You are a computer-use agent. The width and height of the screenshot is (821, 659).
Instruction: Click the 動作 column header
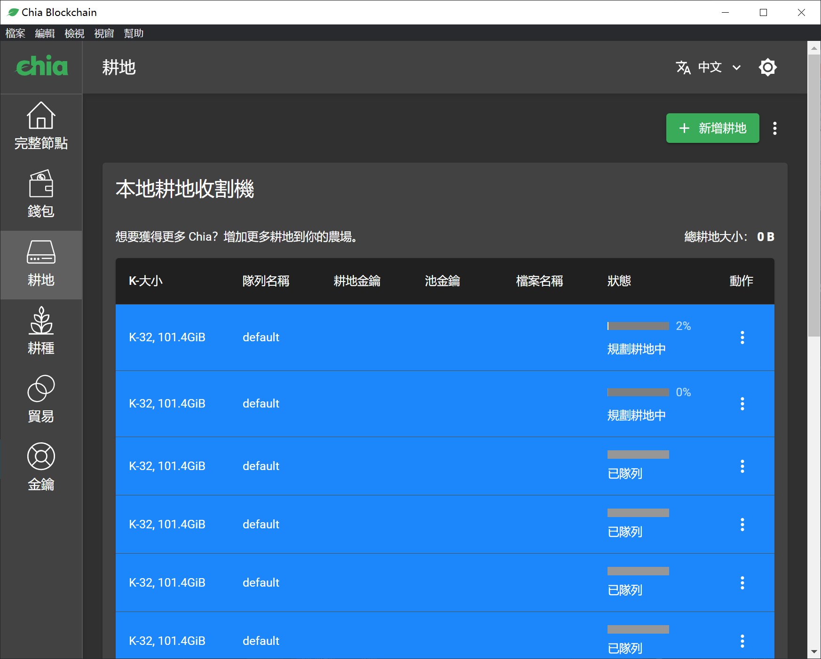click(x=741, y=281)
